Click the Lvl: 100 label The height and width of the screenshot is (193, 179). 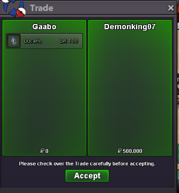pos(69,41)
